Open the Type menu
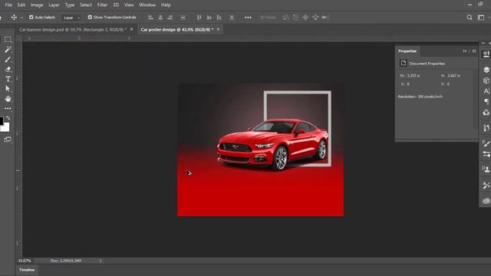This screenshot has width=491, height=276. click(70, 5)
